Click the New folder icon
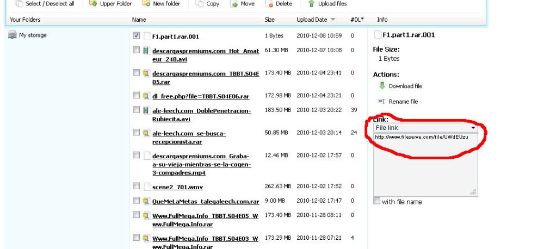Viewport: 556px width, 249px height. pos(145,4)
